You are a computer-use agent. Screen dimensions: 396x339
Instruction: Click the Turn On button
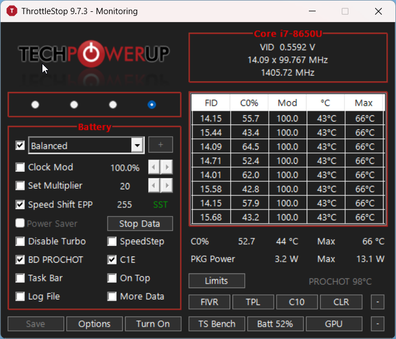coord(153,324)
